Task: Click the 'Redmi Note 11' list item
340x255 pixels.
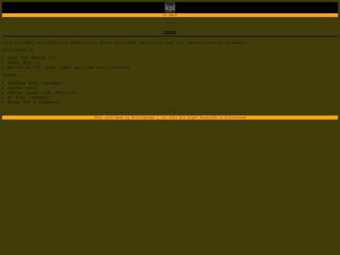Action: (24, 62)
